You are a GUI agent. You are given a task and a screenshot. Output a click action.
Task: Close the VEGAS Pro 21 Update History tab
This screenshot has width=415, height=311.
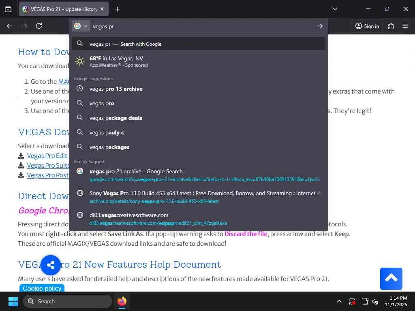click(102, 9)
